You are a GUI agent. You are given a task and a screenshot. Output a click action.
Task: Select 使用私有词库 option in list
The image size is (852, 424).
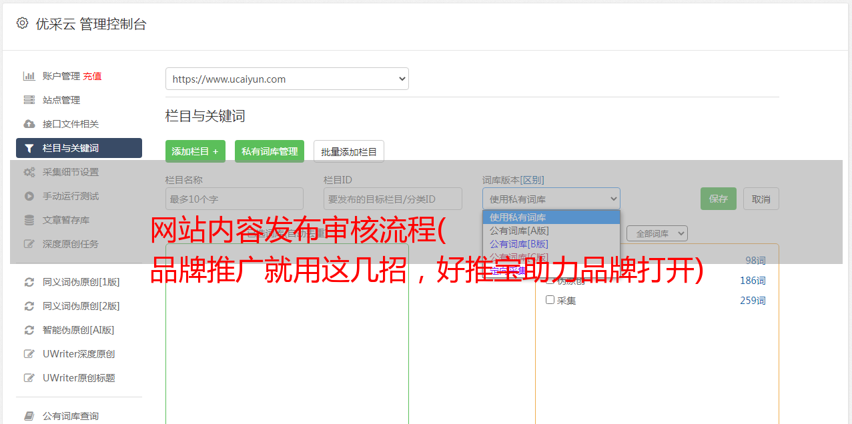551,217
